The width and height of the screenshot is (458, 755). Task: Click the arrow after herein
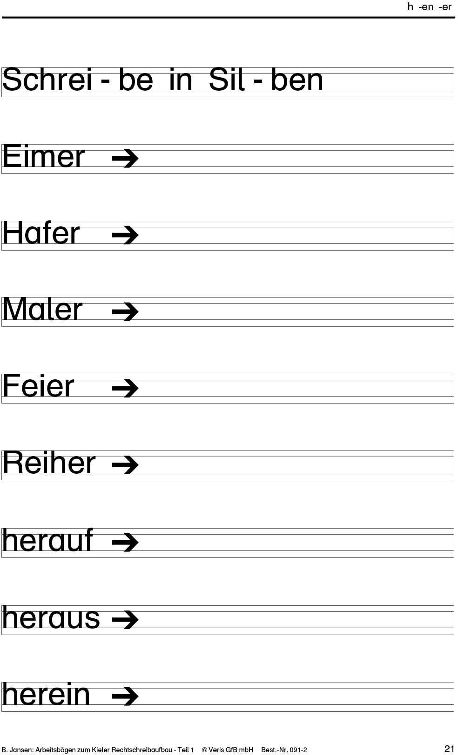pos(125,696)
